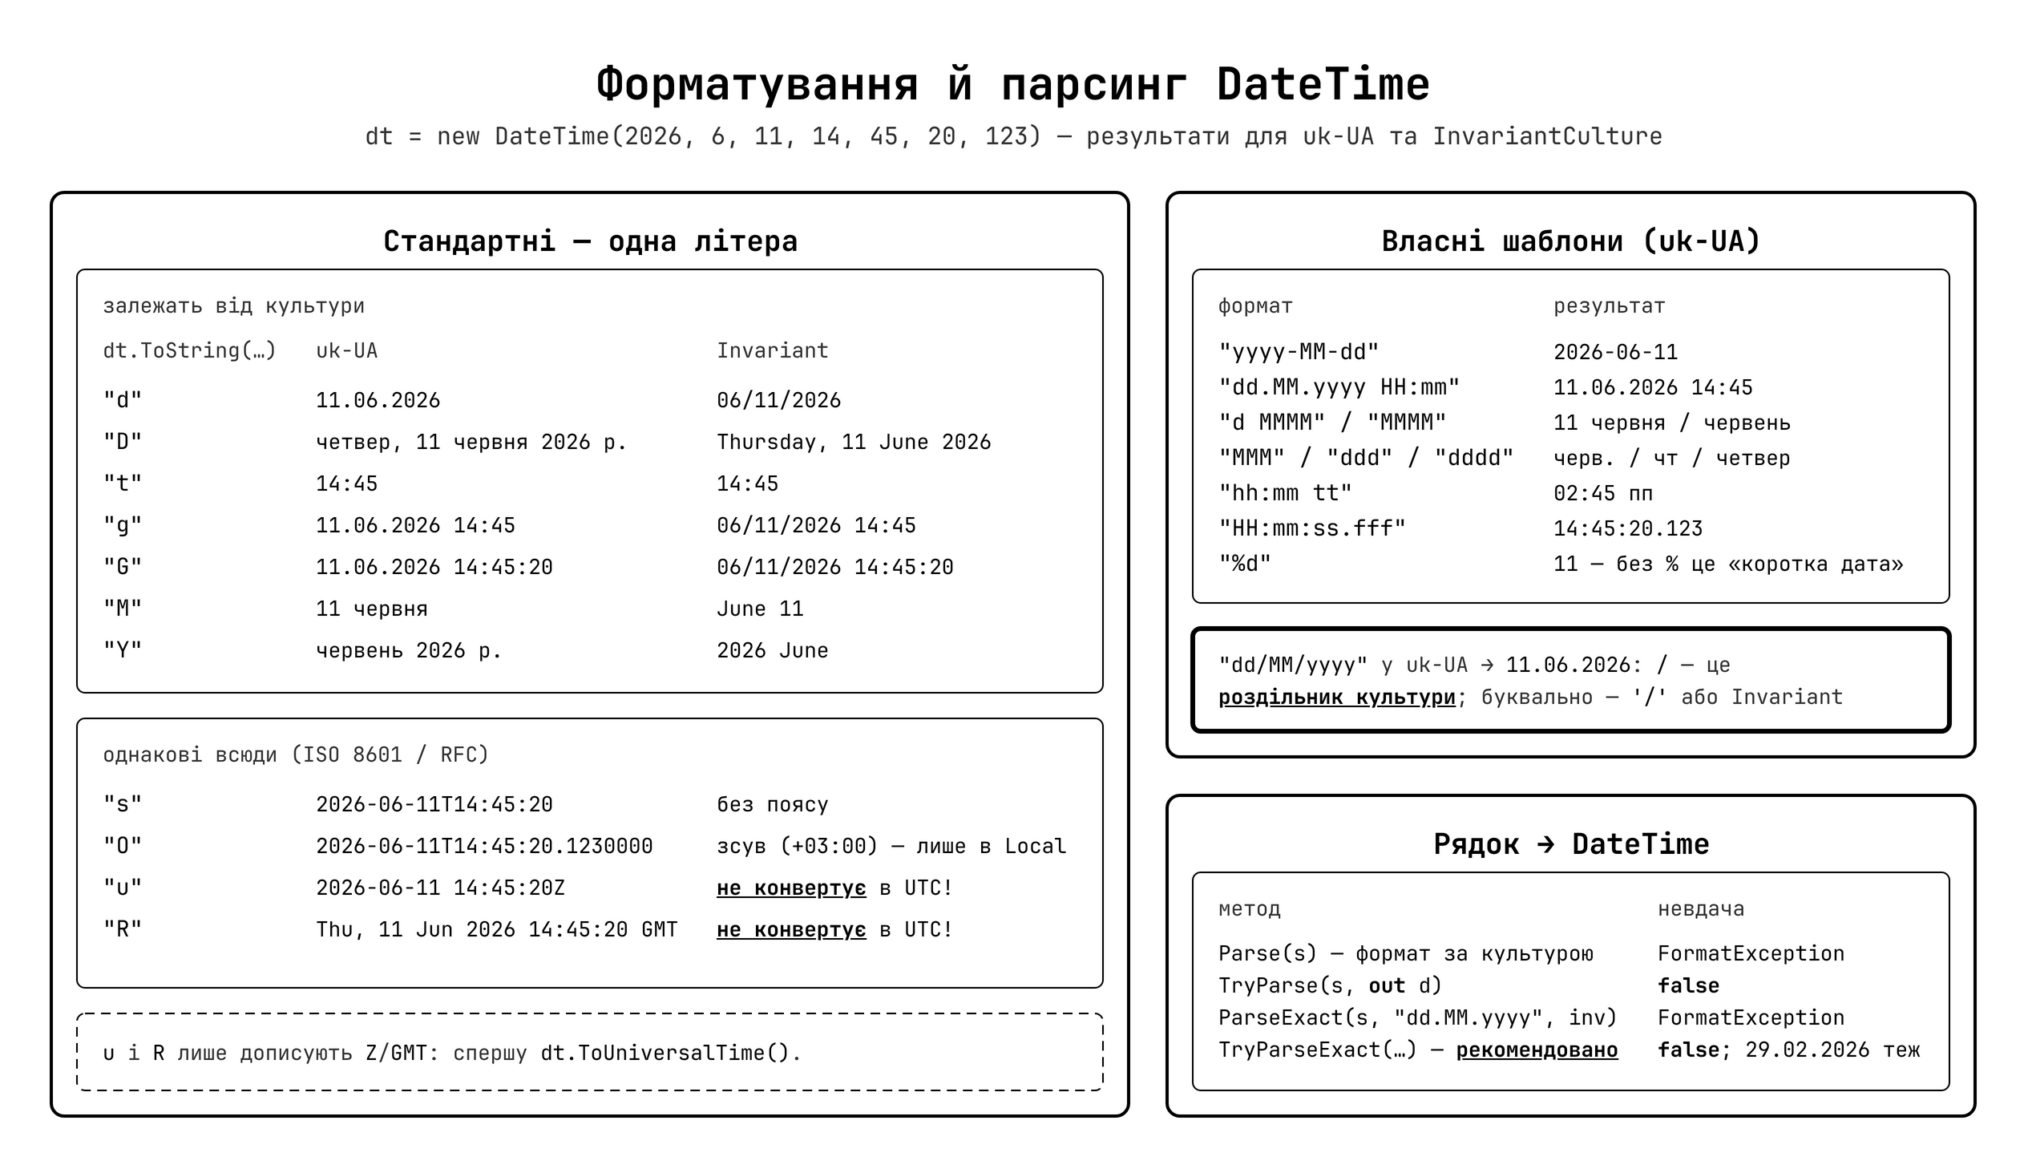Click the 'dt.ToString(…)' column header
Viewport: 2028px width, 1169px height.
(x=189, y=350)
